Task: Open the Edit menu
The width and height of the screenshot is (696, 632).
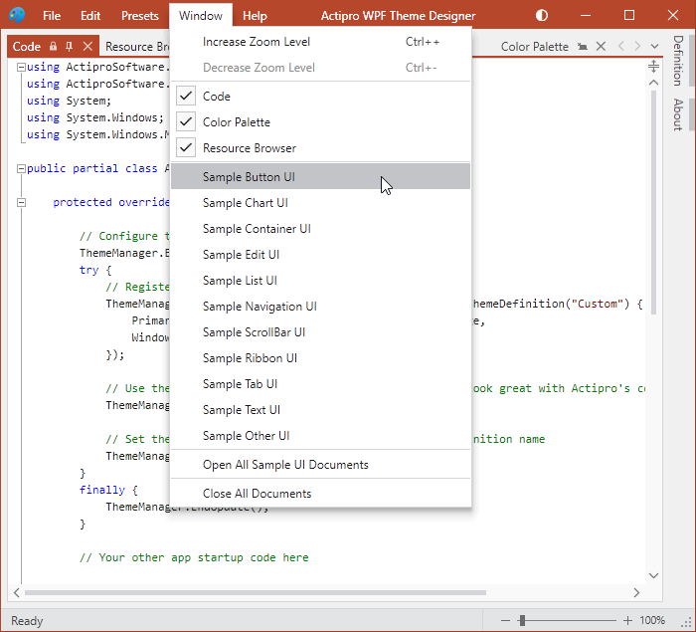Action: pyautogui.click(x=90, y=16)
